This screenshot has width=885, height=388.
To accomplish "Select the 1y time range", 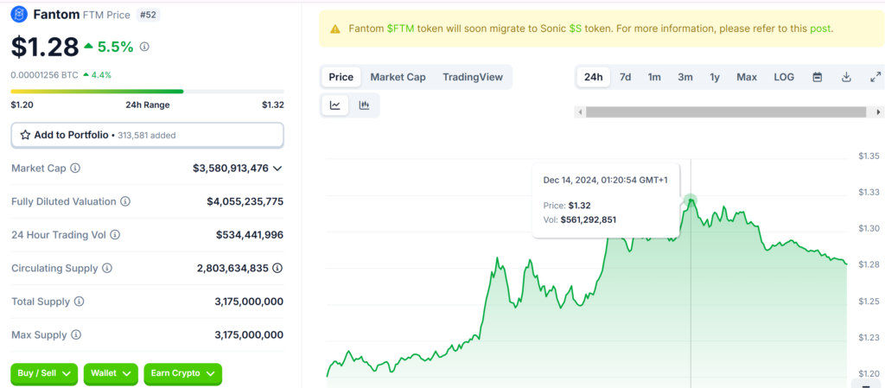I will tap(715, 77).
